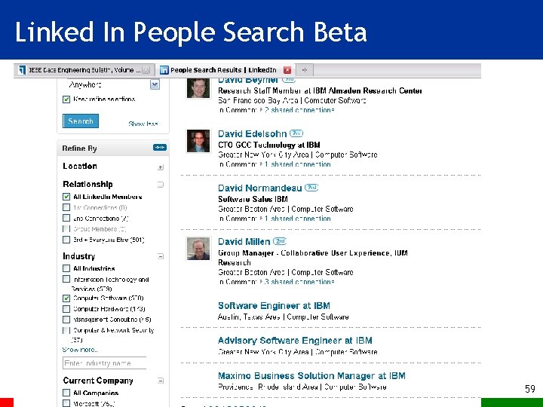Select the People Search Results LinkedIn tab

point(225,70)
